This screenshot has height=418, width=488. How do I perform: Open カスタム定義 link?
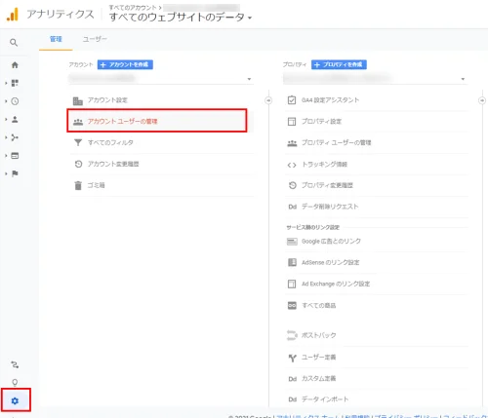pyautogui.click(x=318, y=379)
